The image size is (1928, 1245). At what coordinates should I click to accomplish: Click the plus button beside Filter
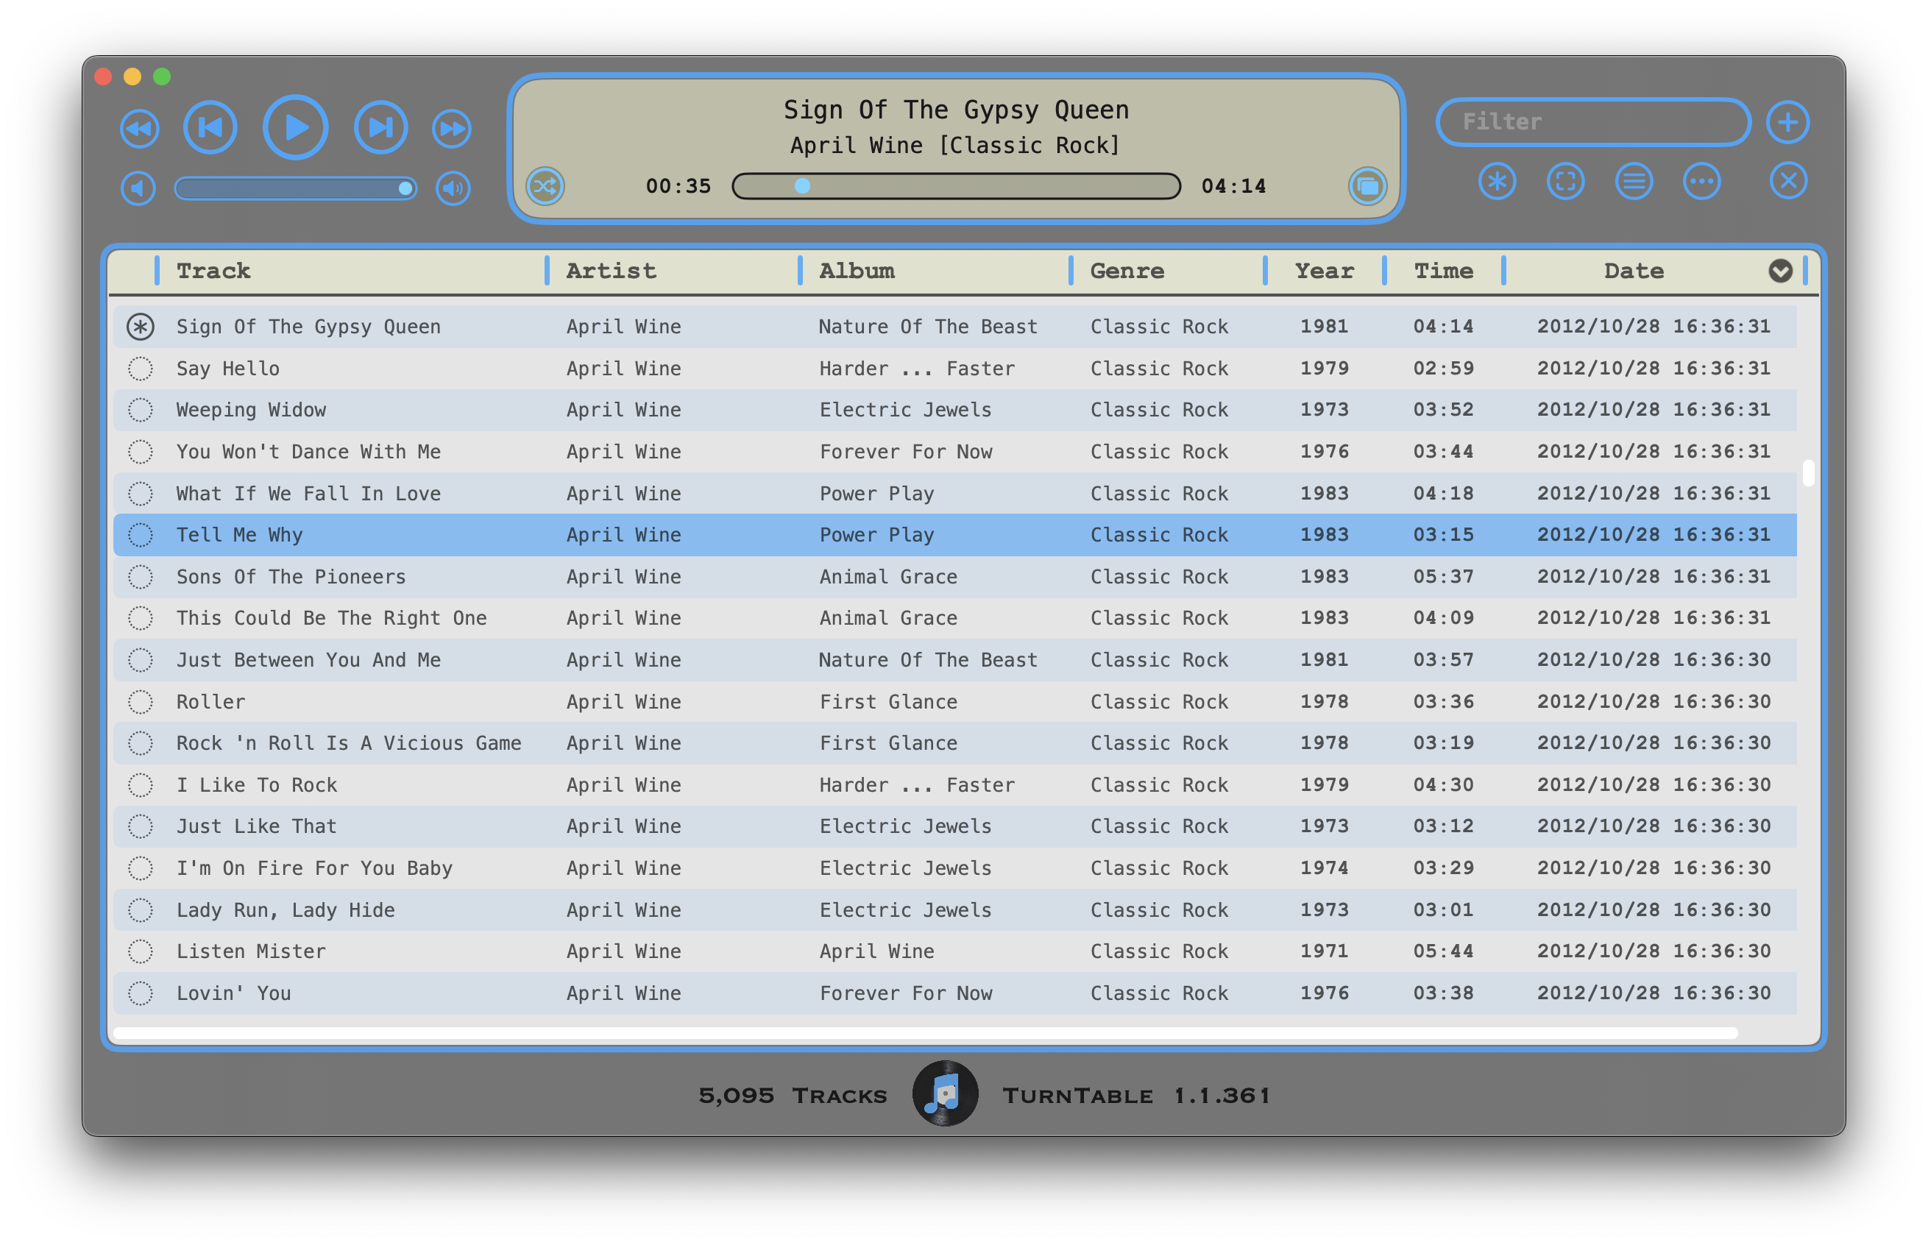pyautogui.click(x=1787, y=123)
